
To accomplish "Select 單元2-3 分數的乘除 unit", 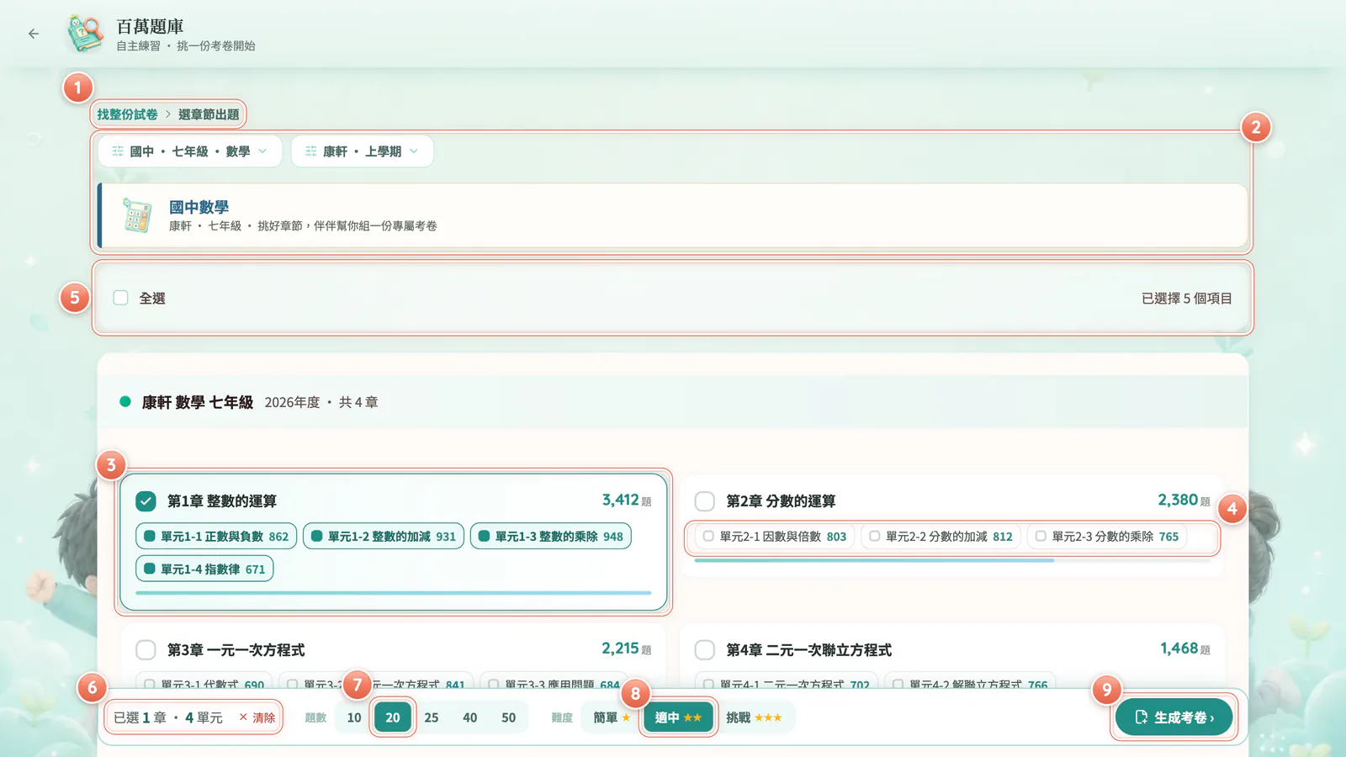I will coord(1107,537).
